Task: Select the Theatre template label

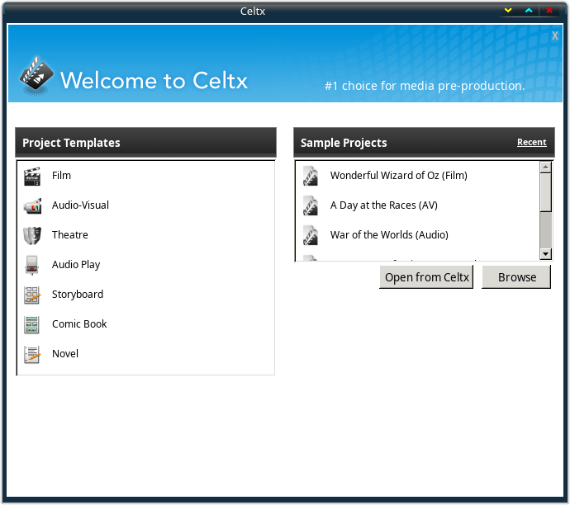Action: (x=70, y=235)
